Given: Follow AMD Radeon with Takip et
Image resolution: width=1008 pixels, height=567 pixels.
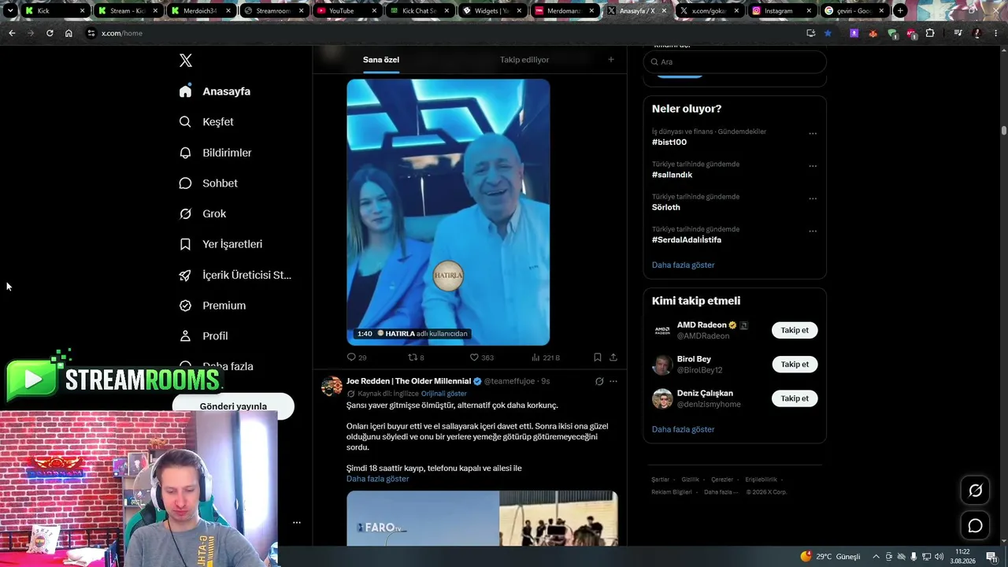Looking at the screenshot, I should point(795,331).
